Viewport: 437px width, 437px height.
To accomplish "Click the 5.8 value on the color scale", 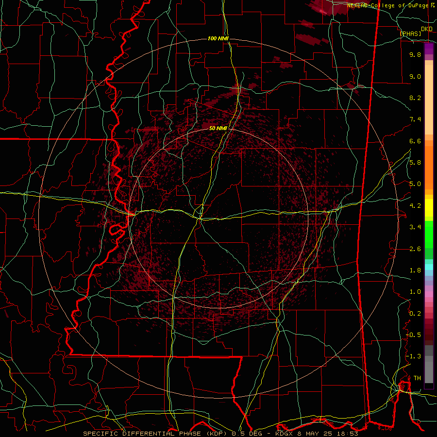I will [415, 163].
